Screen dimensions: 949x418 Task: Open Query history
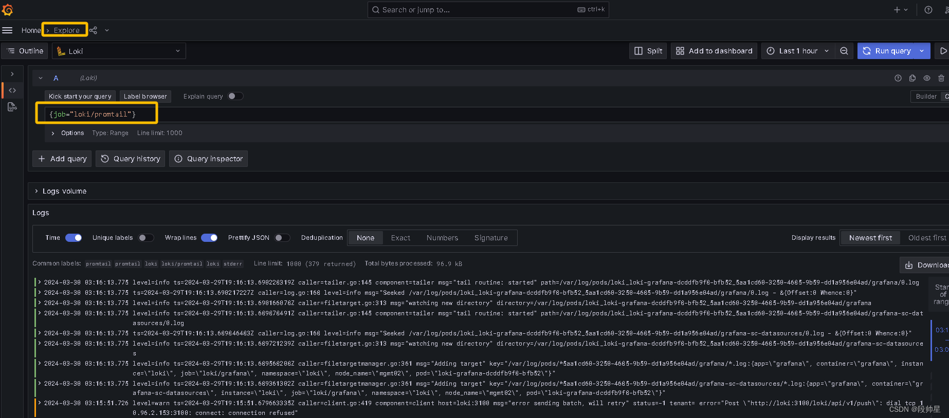pyautogui.click(x=131, y=159)
